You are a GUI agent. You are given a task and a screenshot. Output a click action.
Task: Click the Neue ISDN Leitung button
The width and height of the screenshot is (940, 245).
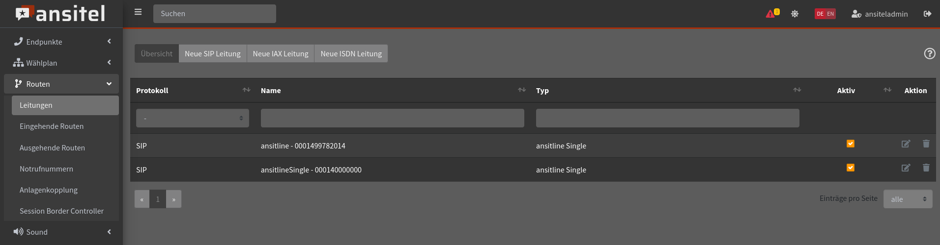point(351,53)
